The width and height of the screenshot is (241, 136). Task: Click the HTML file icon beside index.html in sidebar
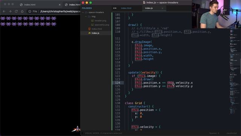[x=90, y=29]
